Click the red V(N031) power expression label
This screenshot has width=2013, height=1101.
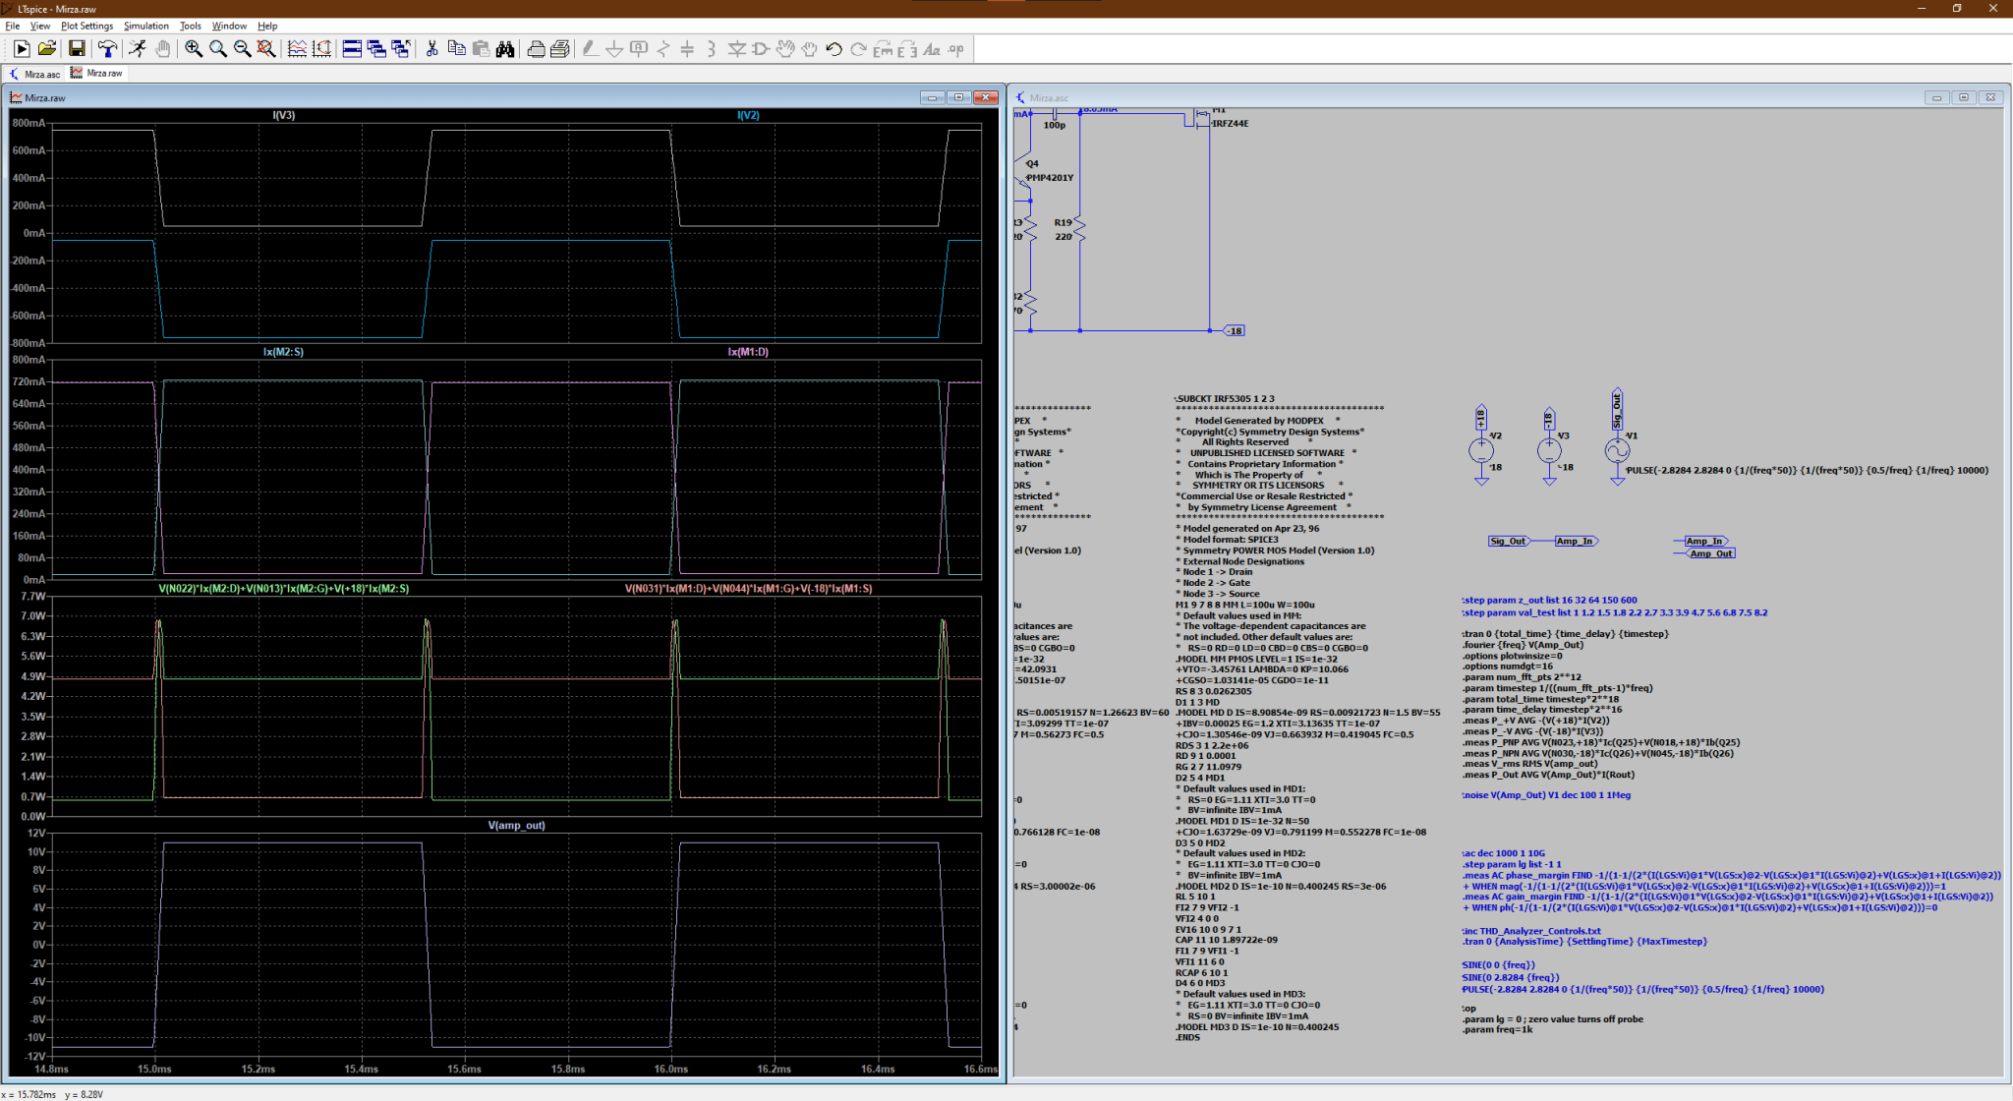tap(748, 589)
